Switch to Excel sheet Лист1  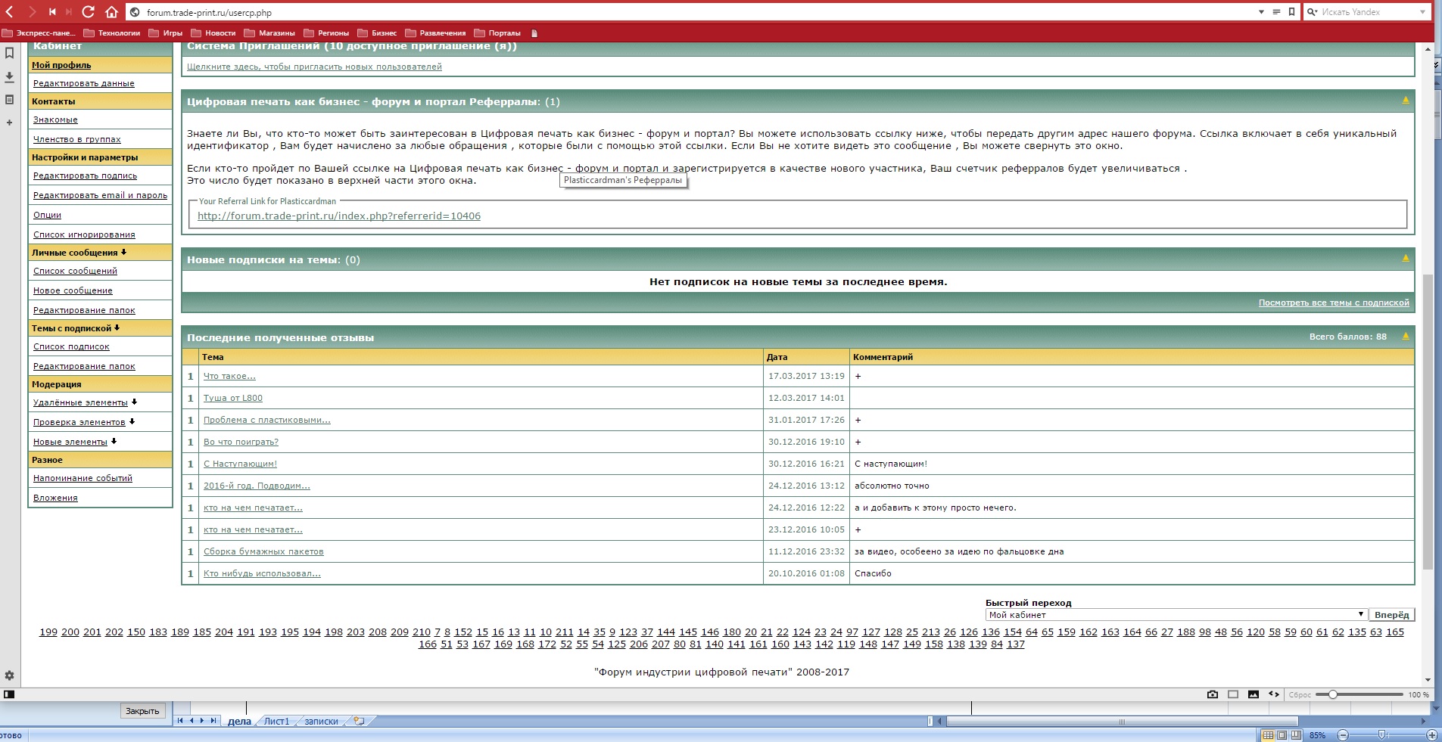pyautogui.click(x=276, y=722)
